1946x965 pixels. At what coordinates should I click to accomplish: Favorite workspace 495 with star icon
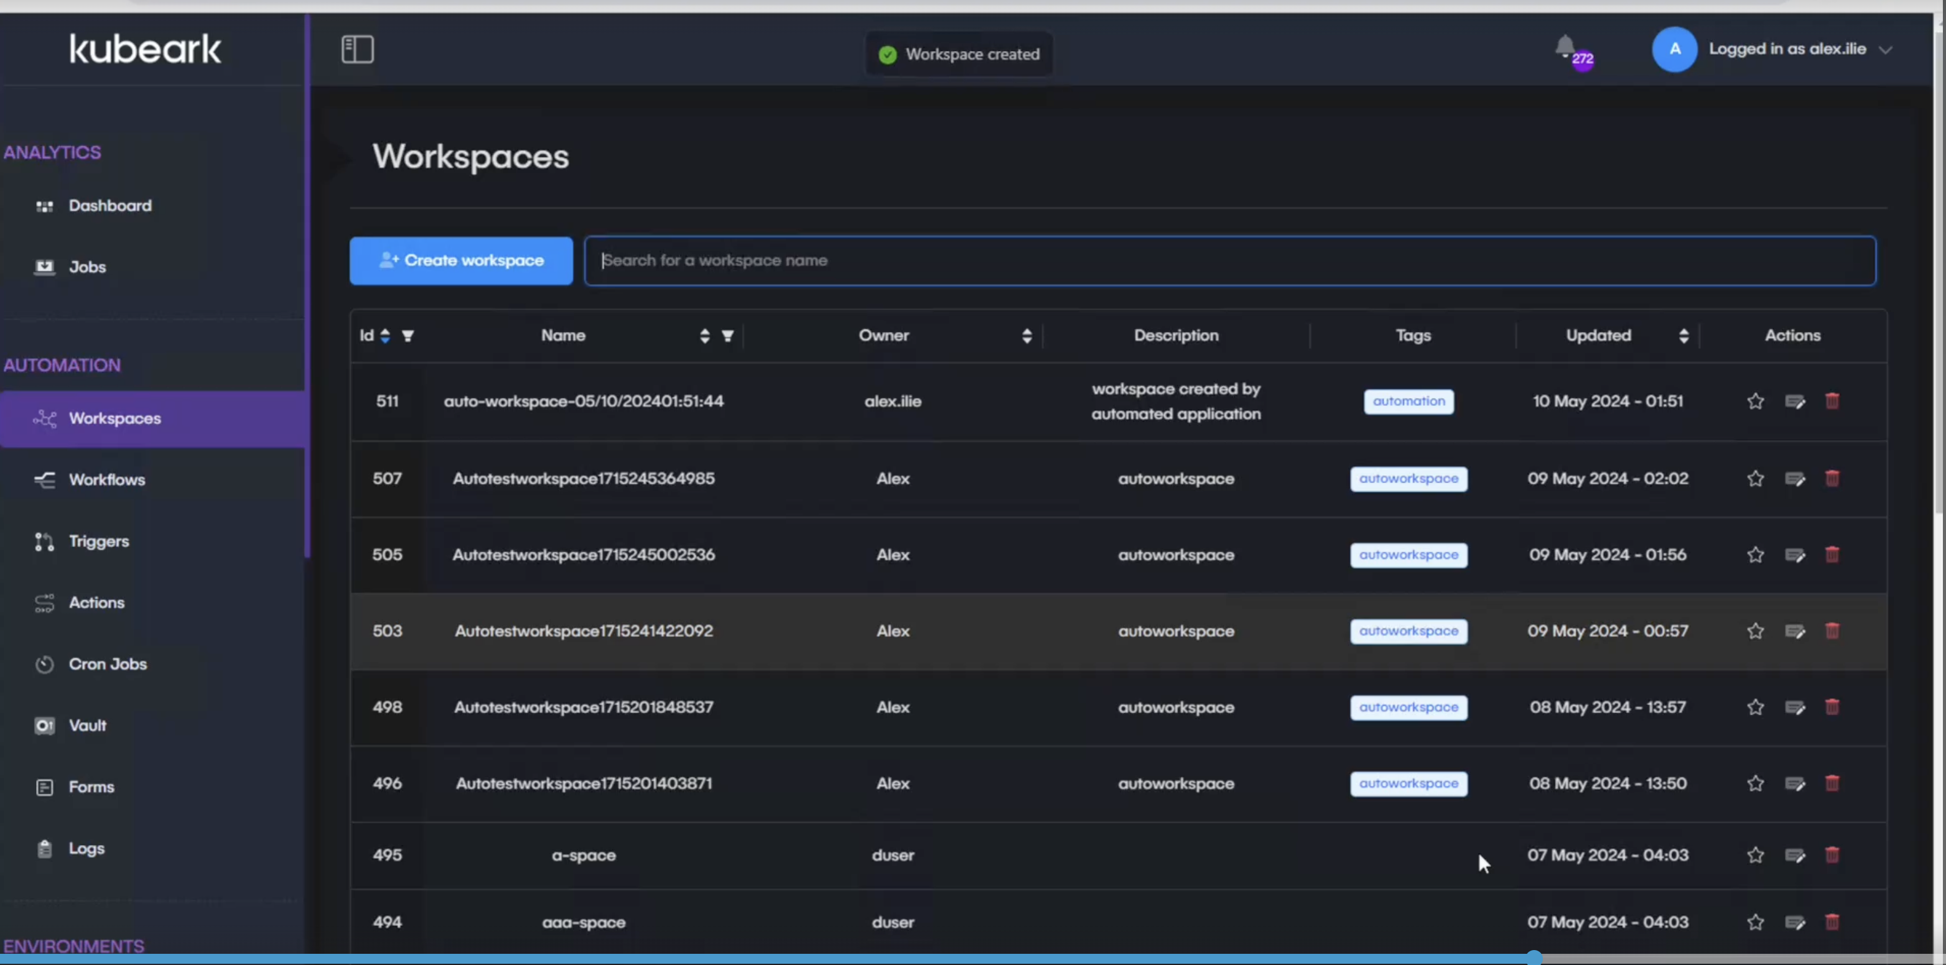click(x=1756, y=856)
